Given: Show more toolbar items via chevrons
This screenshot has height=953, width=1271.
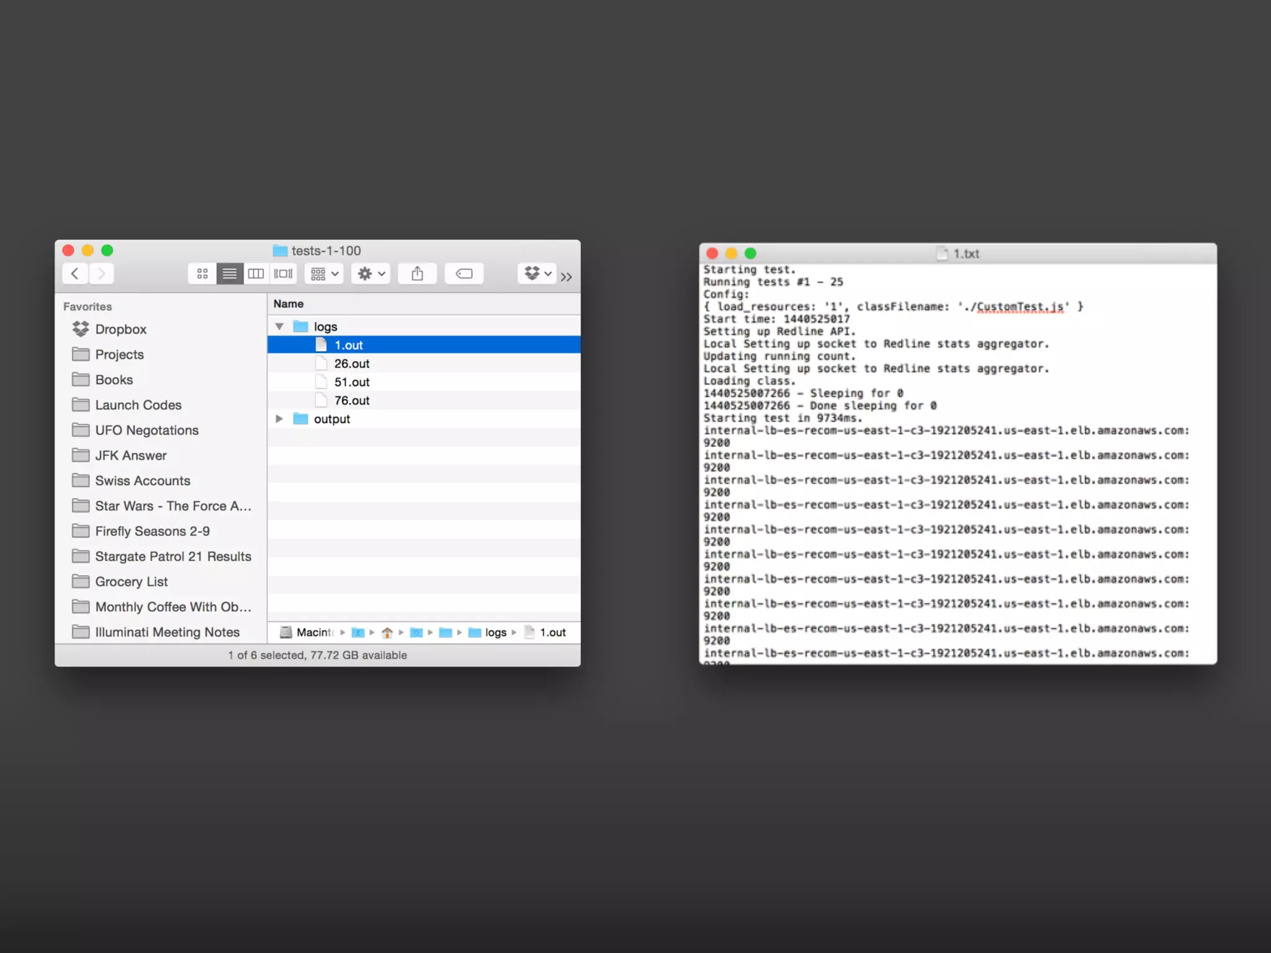Looking at the screenshot, I should (566, 277).
